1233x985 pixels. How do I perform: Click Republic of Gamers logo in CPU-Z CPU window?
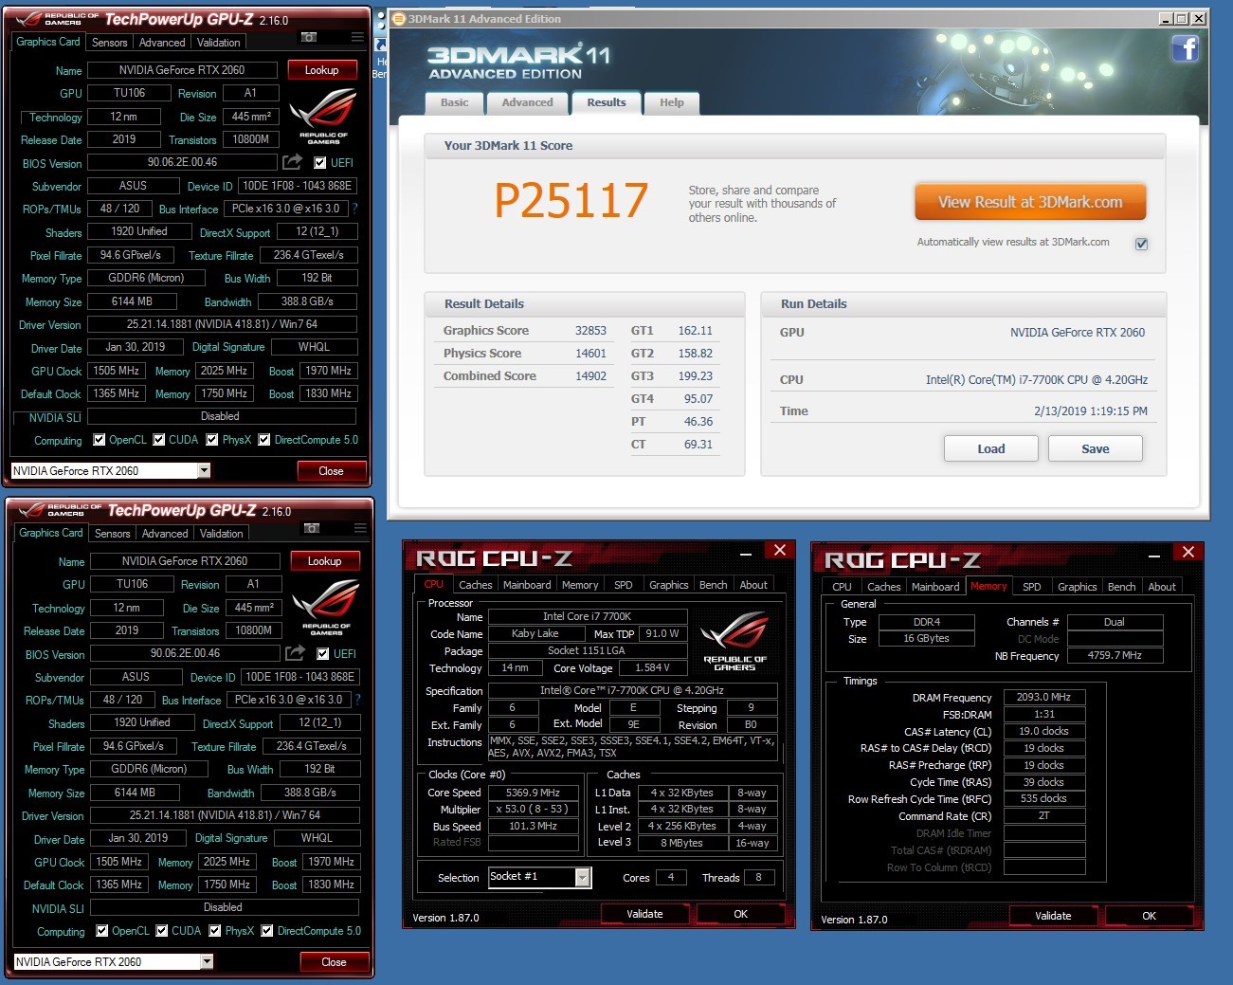(734, 640)
